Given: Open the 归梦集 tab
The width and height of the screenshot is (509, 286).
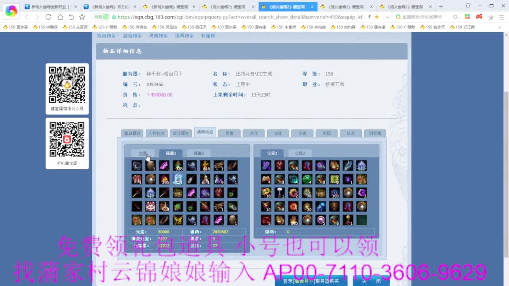Looking at the screenshot, I should click(375, 133).
